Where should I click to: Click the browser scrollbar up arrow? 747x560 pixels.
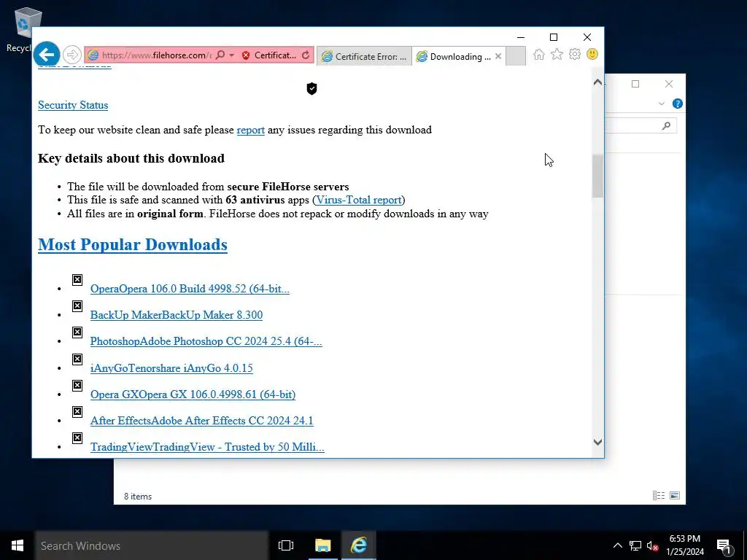(x=597, y=82)
